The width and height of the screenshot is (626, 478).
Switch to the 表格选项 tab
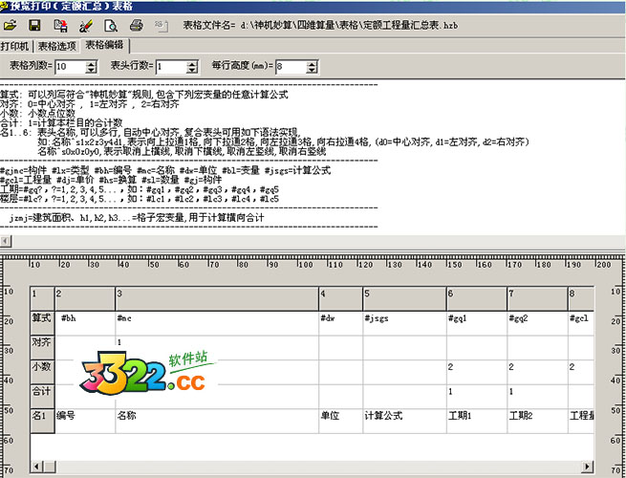coord(56,46)
